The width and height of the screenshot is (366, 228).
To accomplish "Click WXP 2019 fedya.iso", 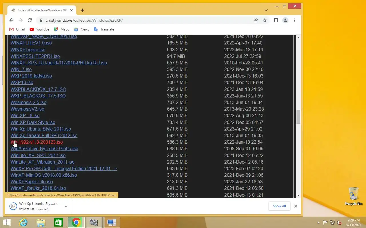I will (x=31, y=76).
